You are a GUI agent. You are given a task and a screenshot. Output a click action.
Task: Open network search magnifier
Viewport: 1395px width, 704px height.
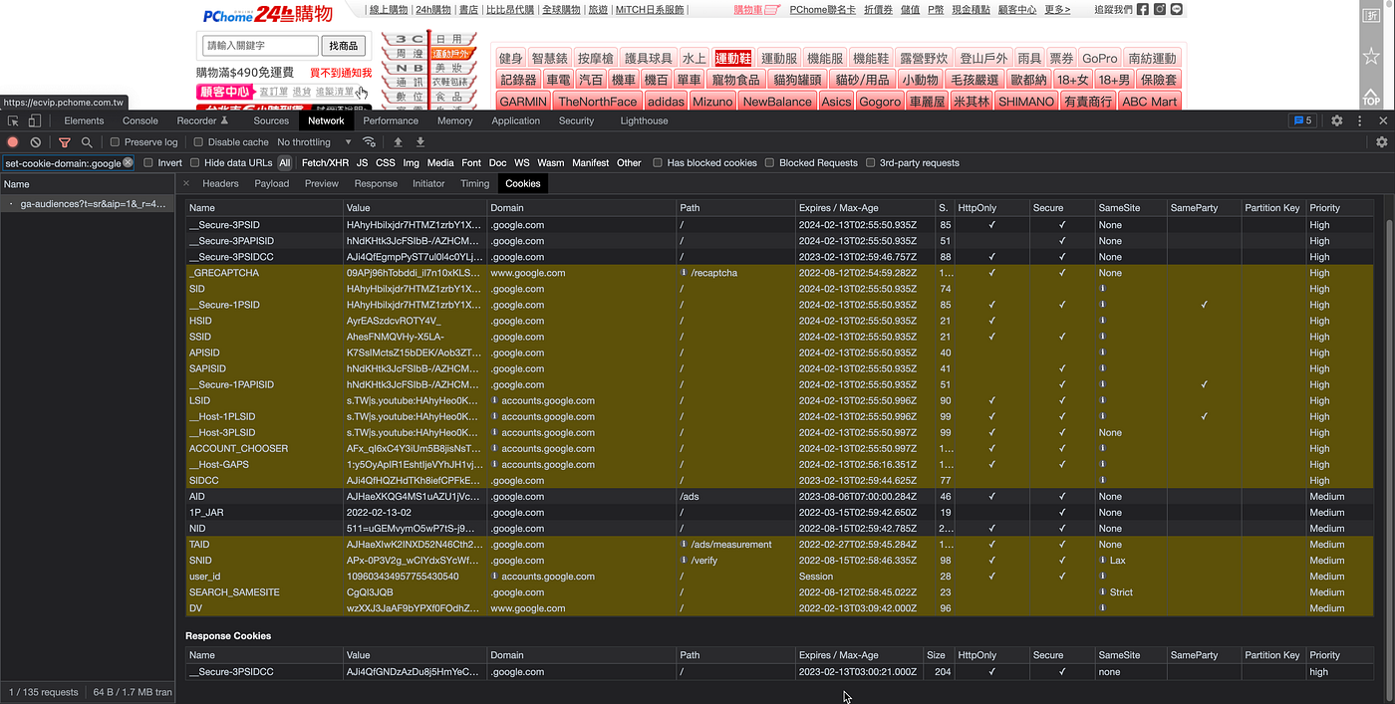pyautogui.click(x=87, y=142)
